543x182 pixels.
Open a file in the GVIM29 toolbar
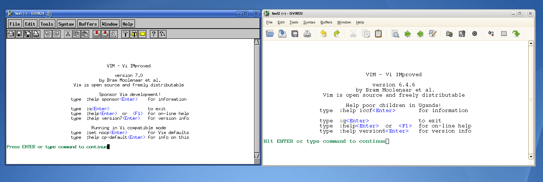pyautogui.click(x=11, y=34)
